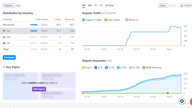The width and height of the screenshot is (192, 108).
Task: Click the Traffic column header
Action: (58, 20)
